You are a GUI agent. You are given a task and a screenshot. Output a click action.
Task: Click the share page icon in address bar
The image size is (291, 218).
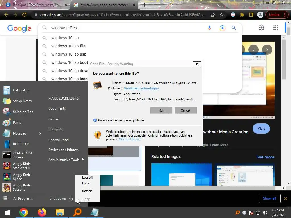pyautogui.click(x=213, y=15)
